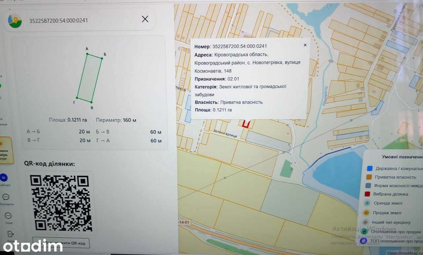Image resolution: width=423 pixels, height=255 pixels.
Task: Click the 'Умовні позначення' legend heading
Action: 402,157
